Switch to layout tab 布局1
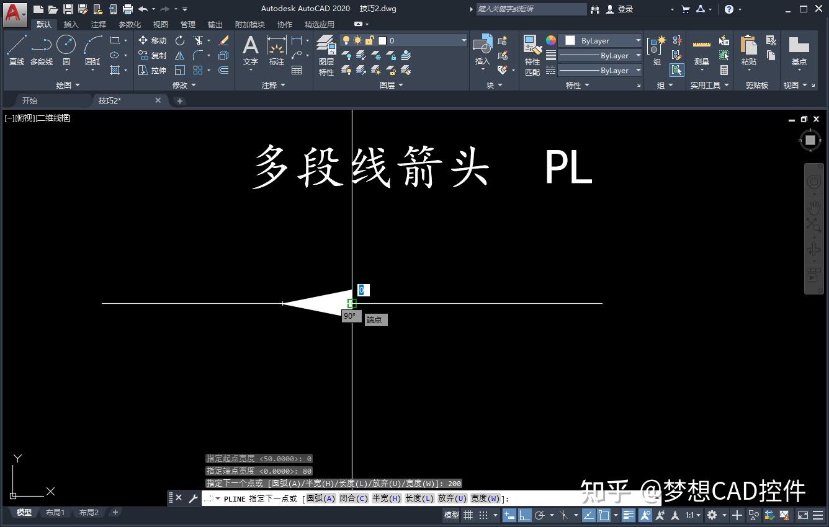Image resolution: width=829 pixels, height=527 pixels. 55,513
